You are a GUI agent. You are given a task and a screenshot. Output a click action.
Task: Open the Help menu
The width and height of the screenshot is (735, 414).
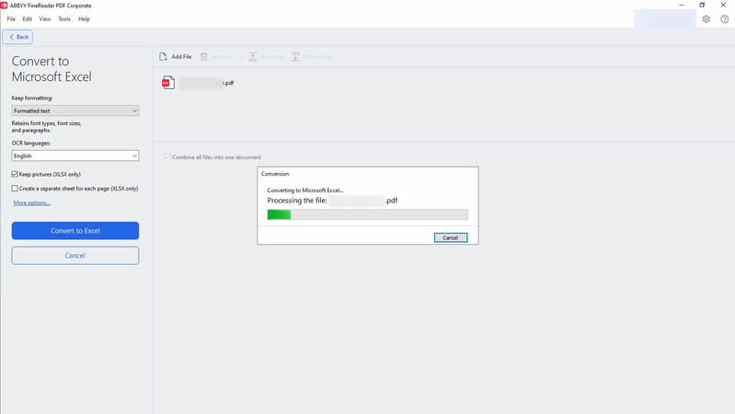(x=84, y=19)
